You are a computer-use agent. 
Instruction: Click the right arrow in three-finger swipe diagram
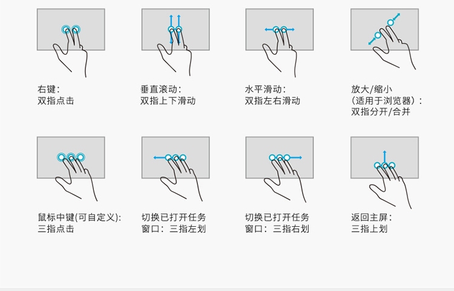coord(296,158)
